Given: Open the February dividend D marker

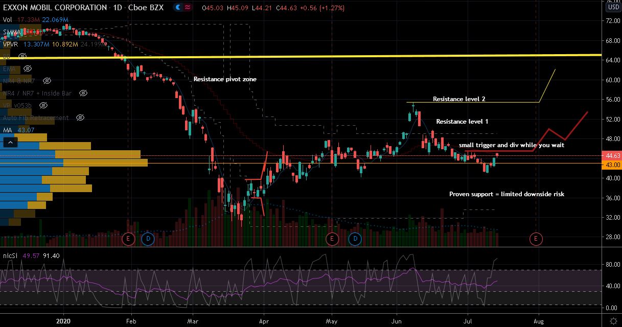Looking at the screenshot, I should click(x=148, y=239).
